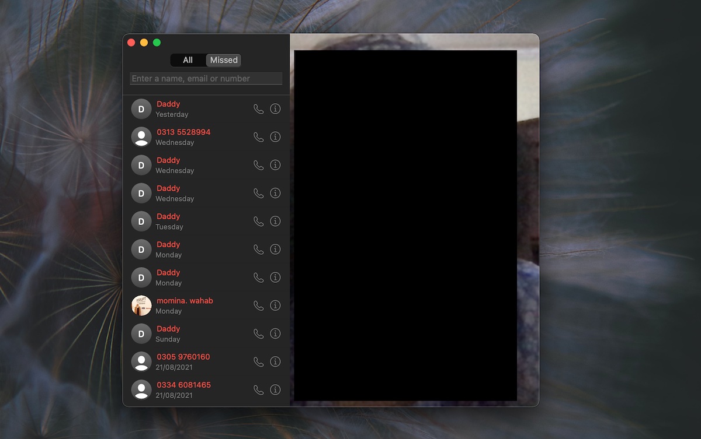
Task: Select the missed call from 0305 9760160
Action: [206, 361]
